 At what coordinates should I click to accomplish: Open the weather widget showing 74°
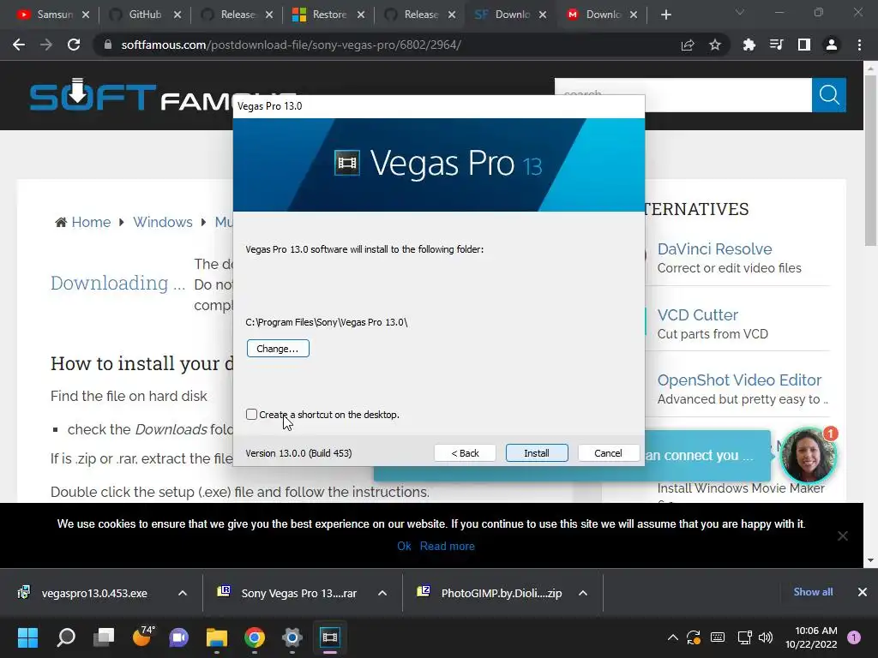pyautogui.click(x=142, y=637)
